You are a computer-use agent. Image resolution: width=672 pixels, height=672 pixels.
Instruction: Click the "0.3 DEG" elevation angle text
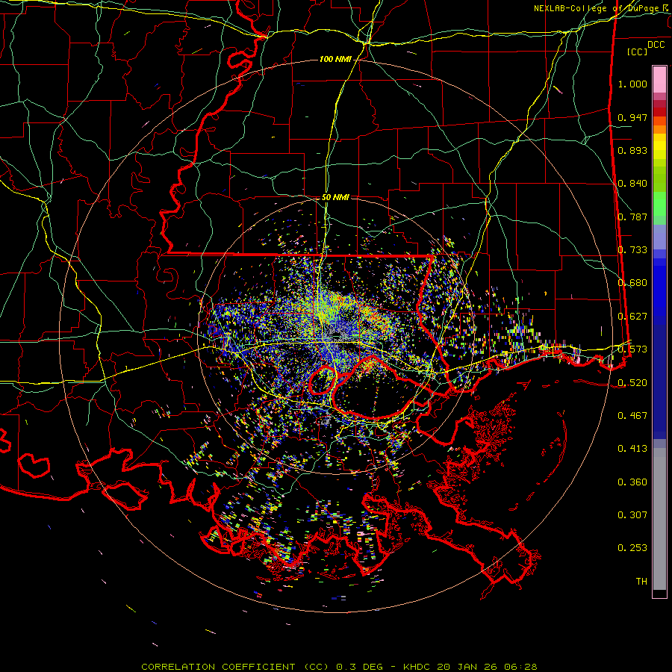[x=361, y=667]
